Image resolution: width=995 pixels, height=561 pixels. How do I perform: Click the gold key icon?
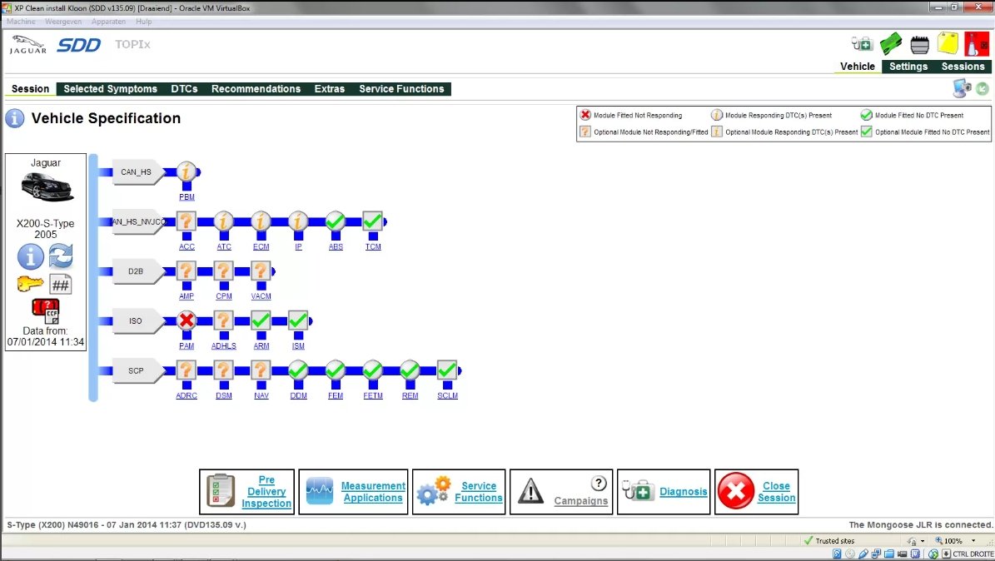[30, 284]
